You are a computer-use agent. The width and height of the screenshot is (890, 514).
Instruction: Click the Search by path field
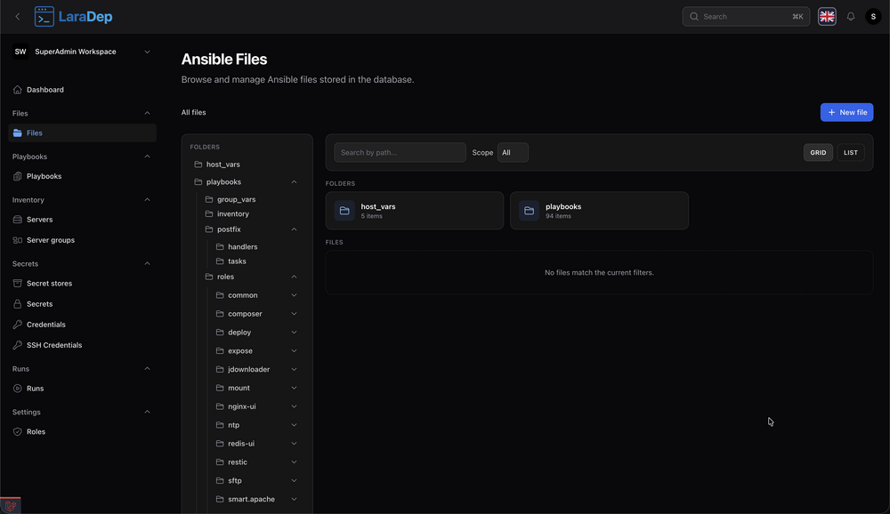click(x=400, y=153)
